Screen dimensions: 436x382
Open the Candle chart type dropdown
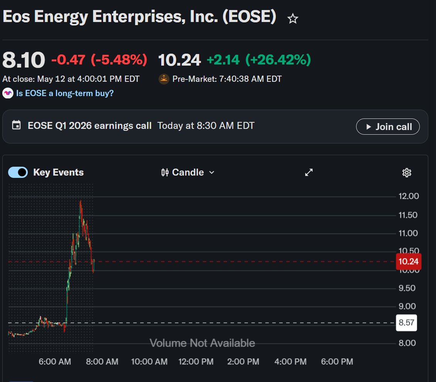pyautogui.click(x=188, y=172)
